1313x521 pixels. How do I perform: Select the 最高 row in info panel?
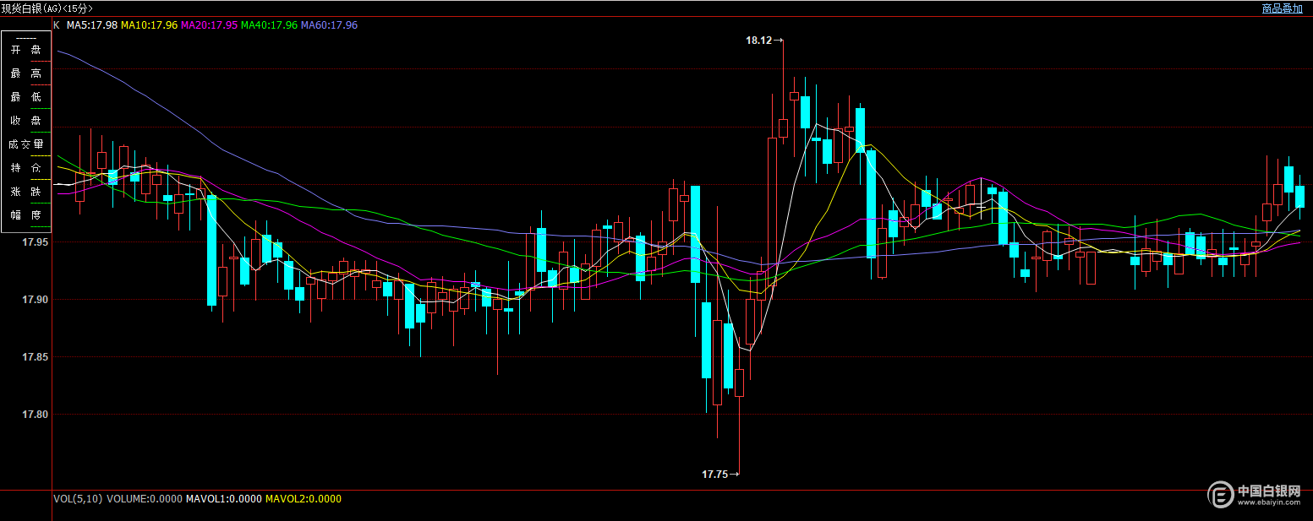(25, 73)
